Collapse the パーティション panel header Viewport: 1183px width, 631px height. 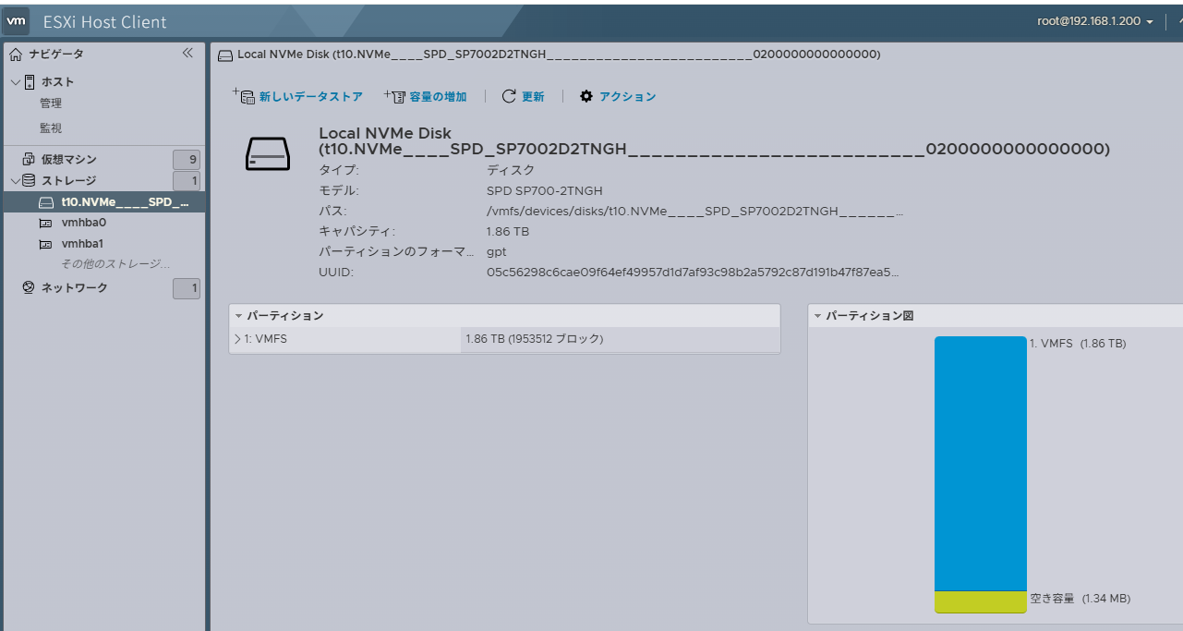click(238, 316)
